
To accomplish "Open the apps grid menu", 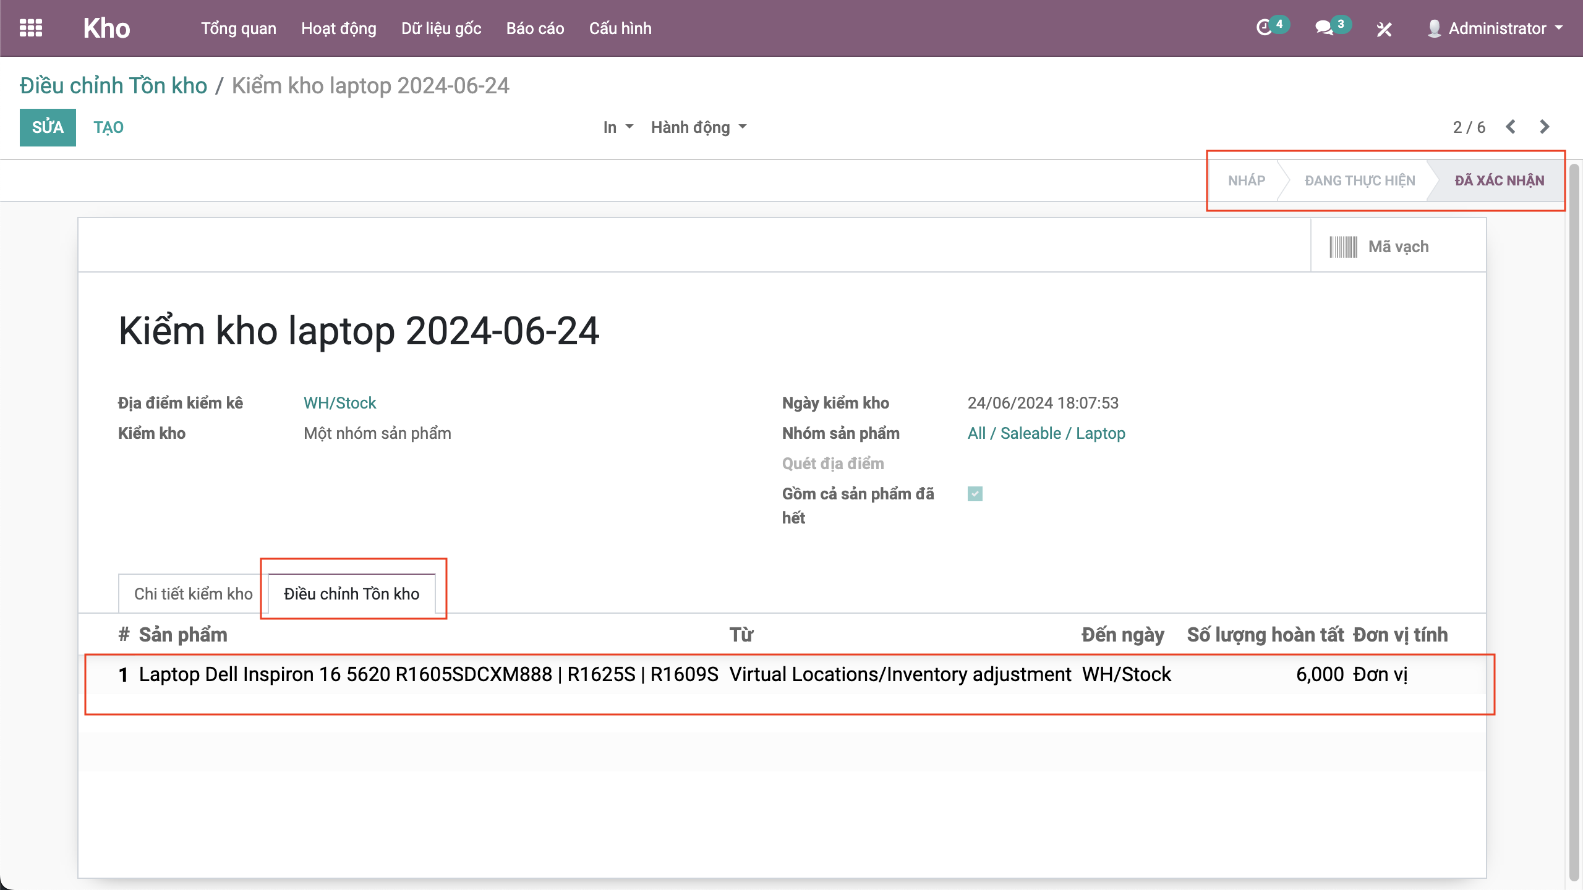I will [x=30, y=28].
